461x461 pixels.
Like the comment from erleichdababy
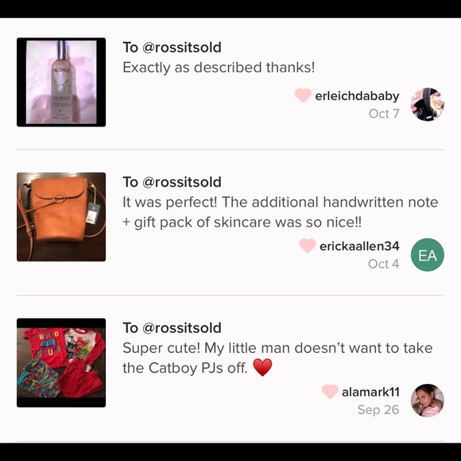click(303, 95)
